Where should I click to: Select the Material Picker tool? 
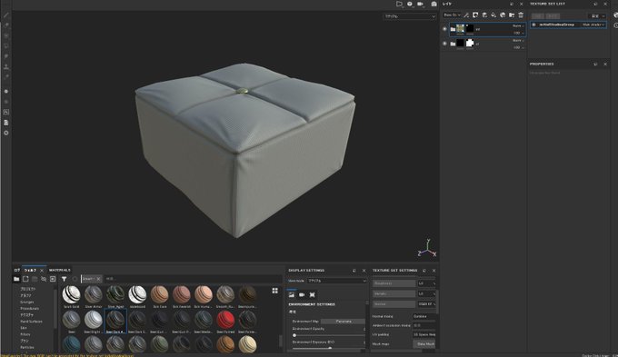[x=6, y=76]
